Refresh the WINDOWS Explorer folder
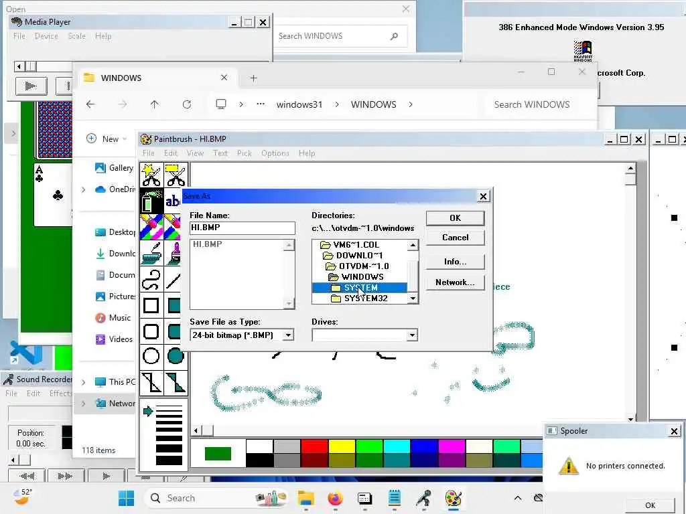 point(187,104)
